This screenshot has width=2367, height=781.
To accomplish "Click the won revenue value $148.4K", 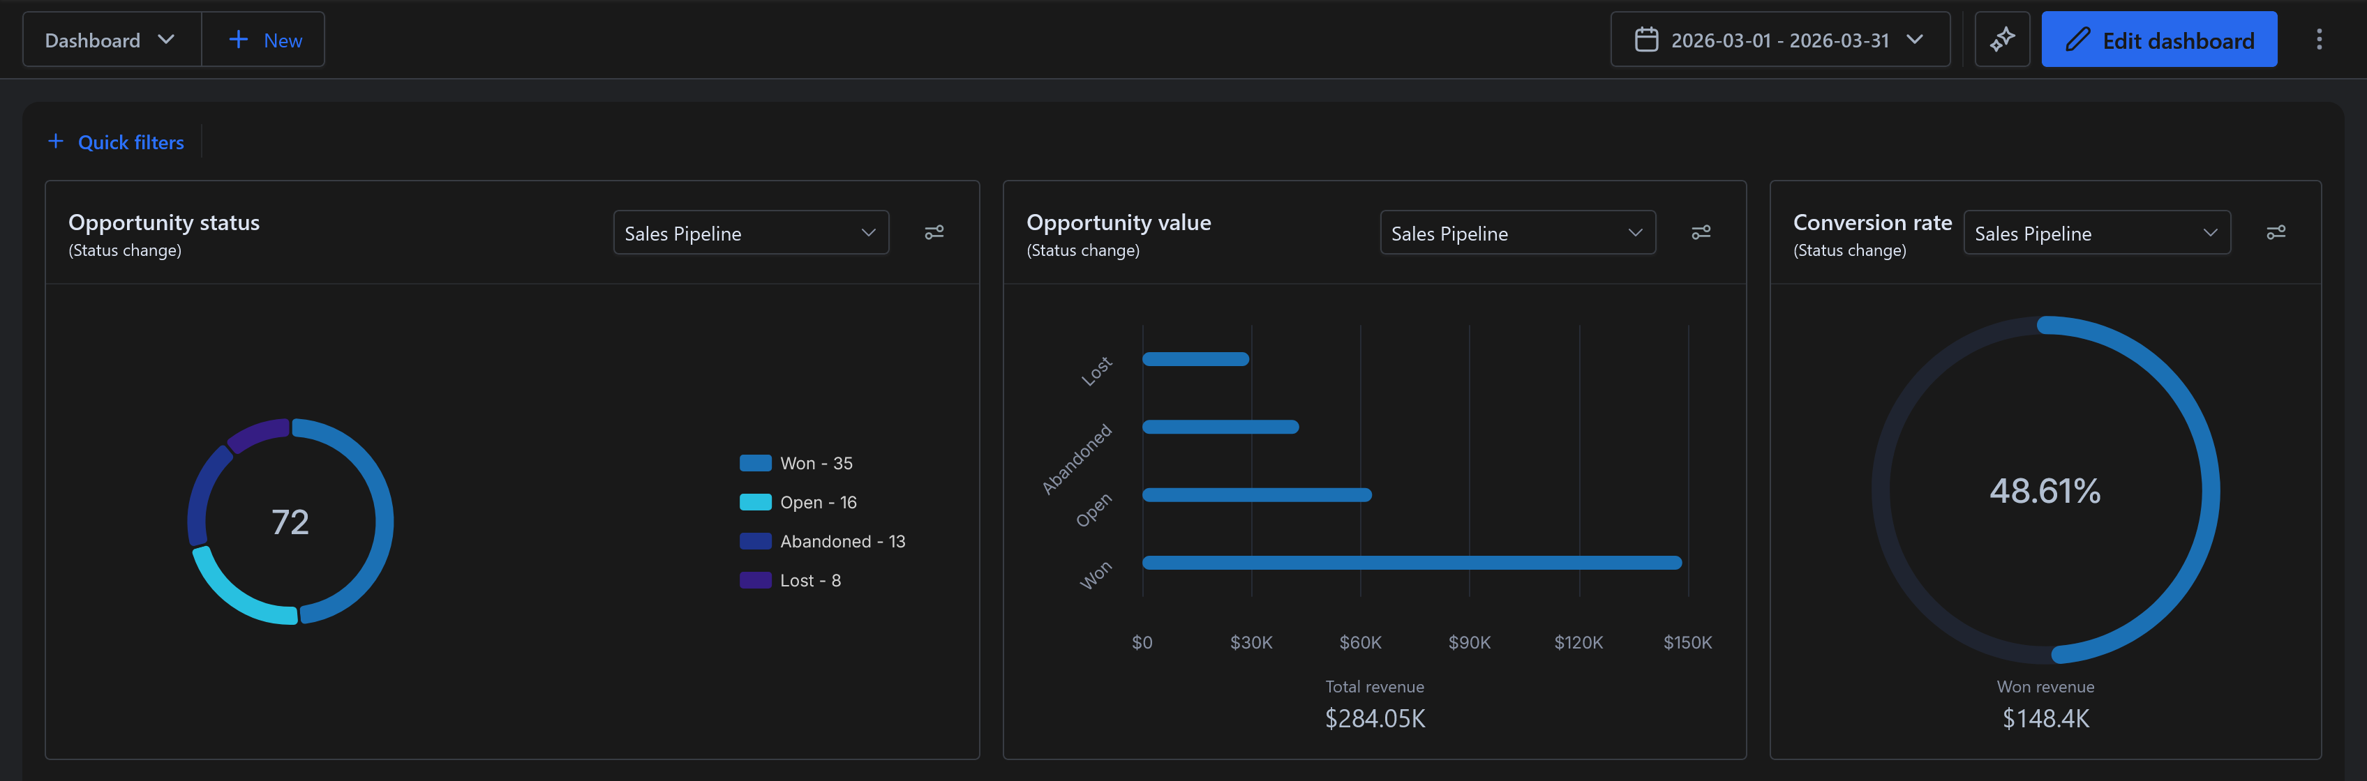I will [x=2045, y=719].
